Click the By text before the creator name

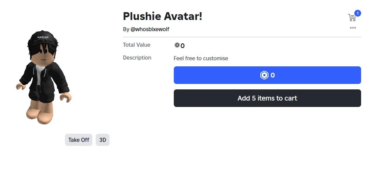click(126, 29)
